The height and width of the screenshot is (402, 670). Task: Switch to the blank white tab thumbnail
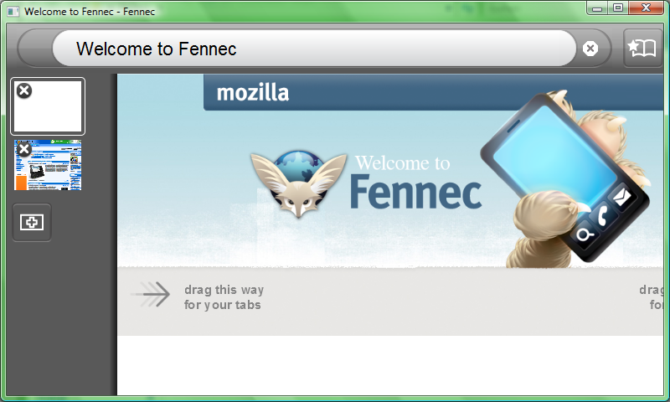pos(48,106)
